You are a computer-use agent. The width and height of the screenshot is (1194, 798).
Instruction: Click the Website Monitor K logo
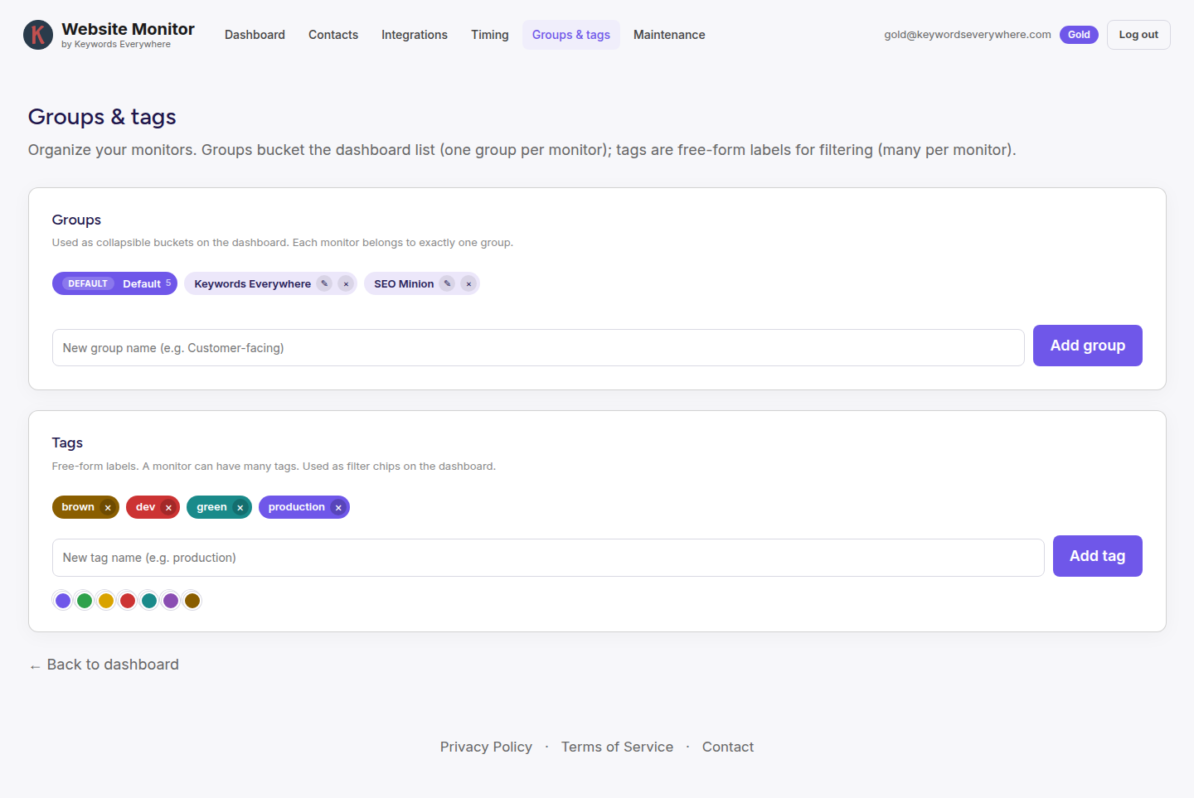point(38,35)
